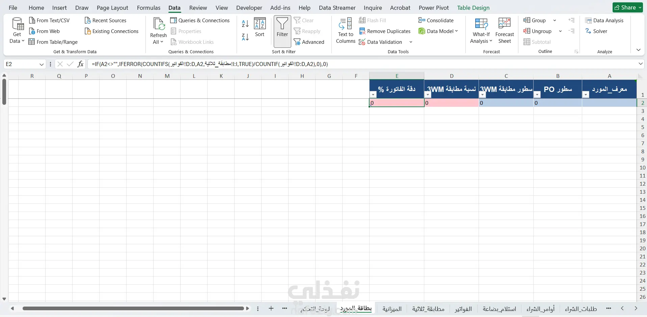Viewport: 647px width, 317px height.
Task: Select cell D2
Action: 452,103
